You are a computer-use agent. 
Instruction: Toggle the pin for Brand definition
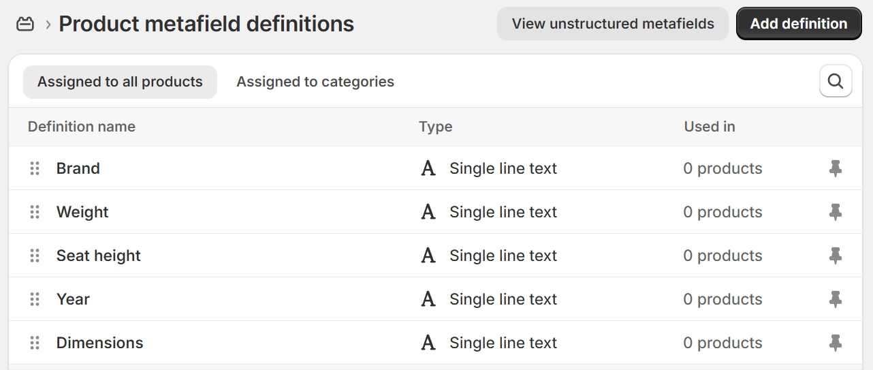pyautogui.click(x=836, y=168)
